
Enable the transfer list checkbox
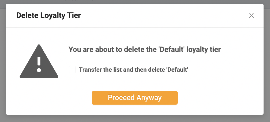point(72,70)
